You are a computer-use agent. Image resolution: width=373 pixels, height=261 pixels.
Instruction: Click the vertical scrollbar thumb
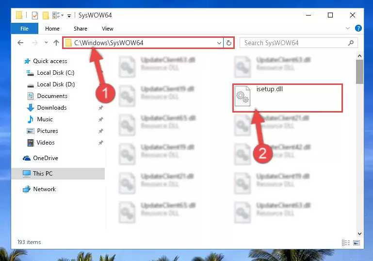[x=359, y=72]
